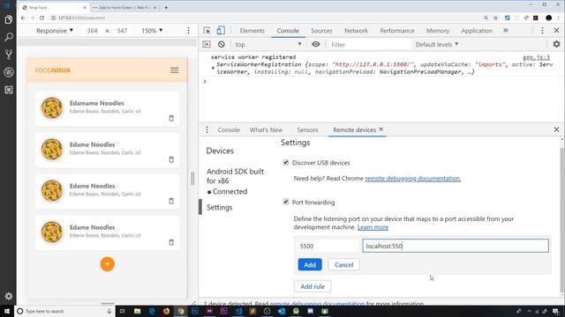Viewport: 565px width, 317px height.
Task: Add a recipe with orange plus button
Action: (x=107, y=264)
